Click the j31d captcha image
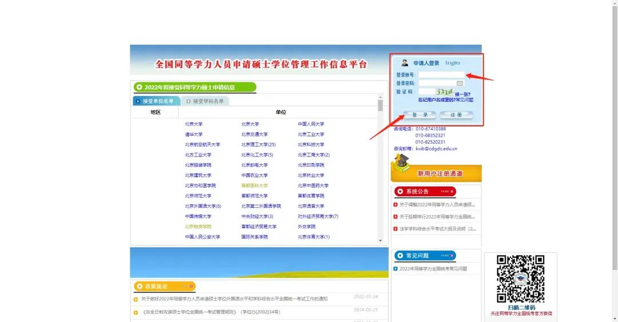The height and width of the screenshot is (322, 618). [x=444, y=92]
